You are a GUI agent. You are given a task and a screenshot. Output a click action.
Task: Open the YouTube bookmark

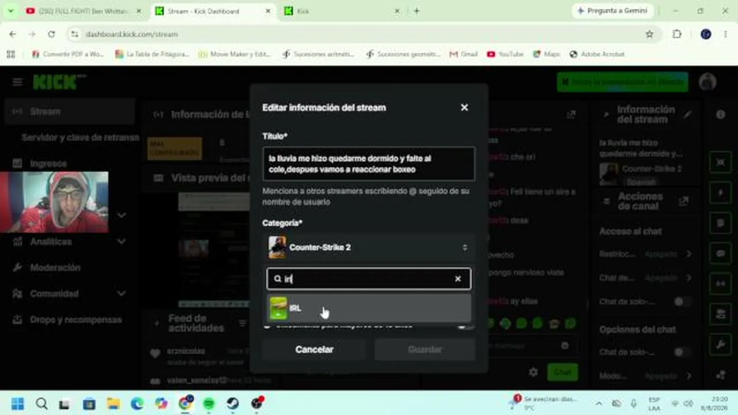click(x=505, y=54)
